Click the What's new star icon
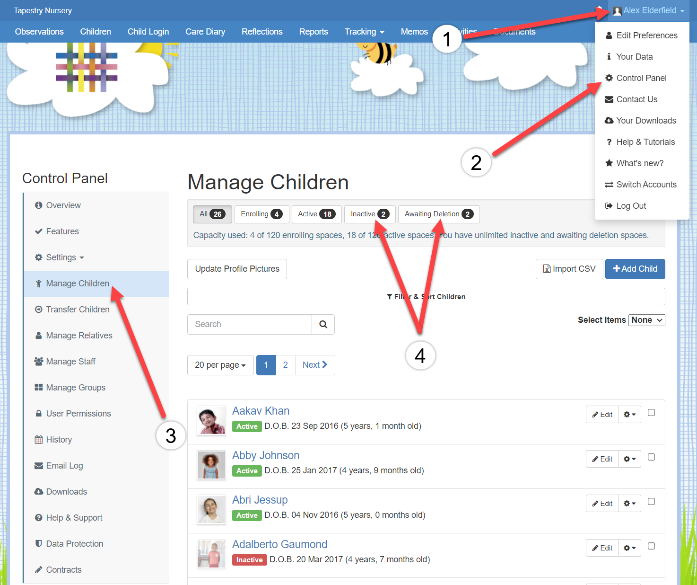 tap(609, 163)
